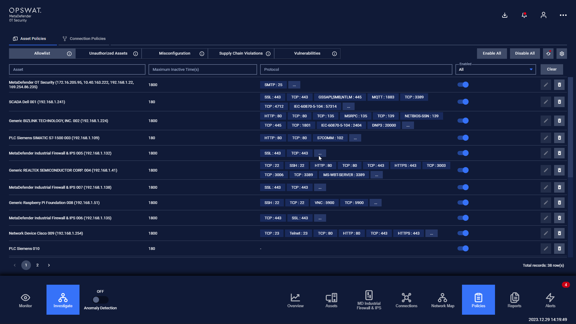
Task: Delete the PLC Siemens 010 policy
Action: 559,248
